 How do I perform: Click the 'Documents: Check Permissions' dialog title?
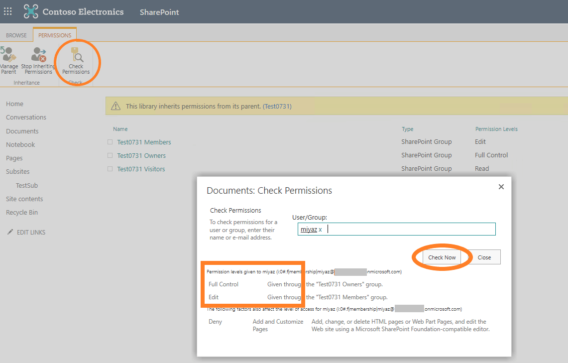[269, 191]
